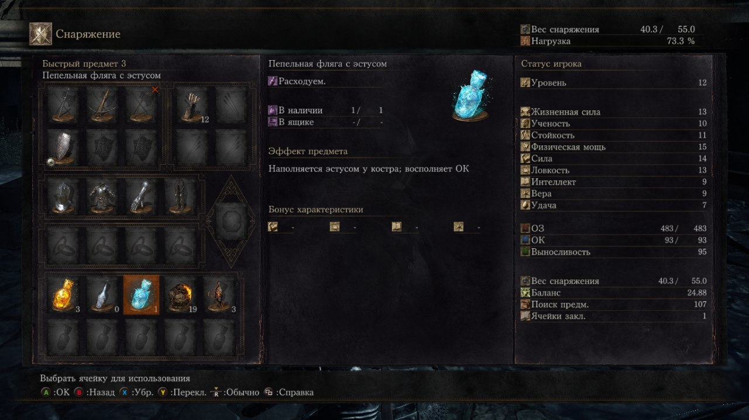Click the axe weapon in first slot
This screenshot has width=749, height=420.
pyautogui.click(x=63, y=106)
